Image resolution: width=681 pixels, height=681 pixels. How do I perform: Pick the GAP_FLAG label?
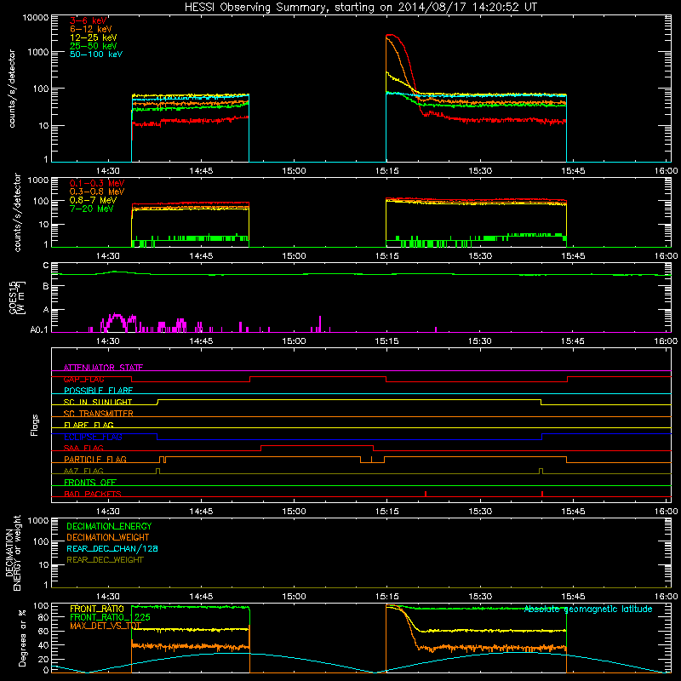[83, 379]
